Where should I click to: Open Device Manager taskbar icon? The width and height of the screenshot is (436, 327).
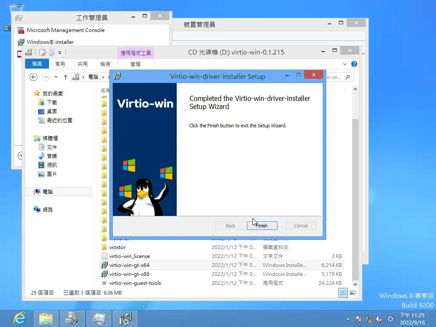coord(72,318)
